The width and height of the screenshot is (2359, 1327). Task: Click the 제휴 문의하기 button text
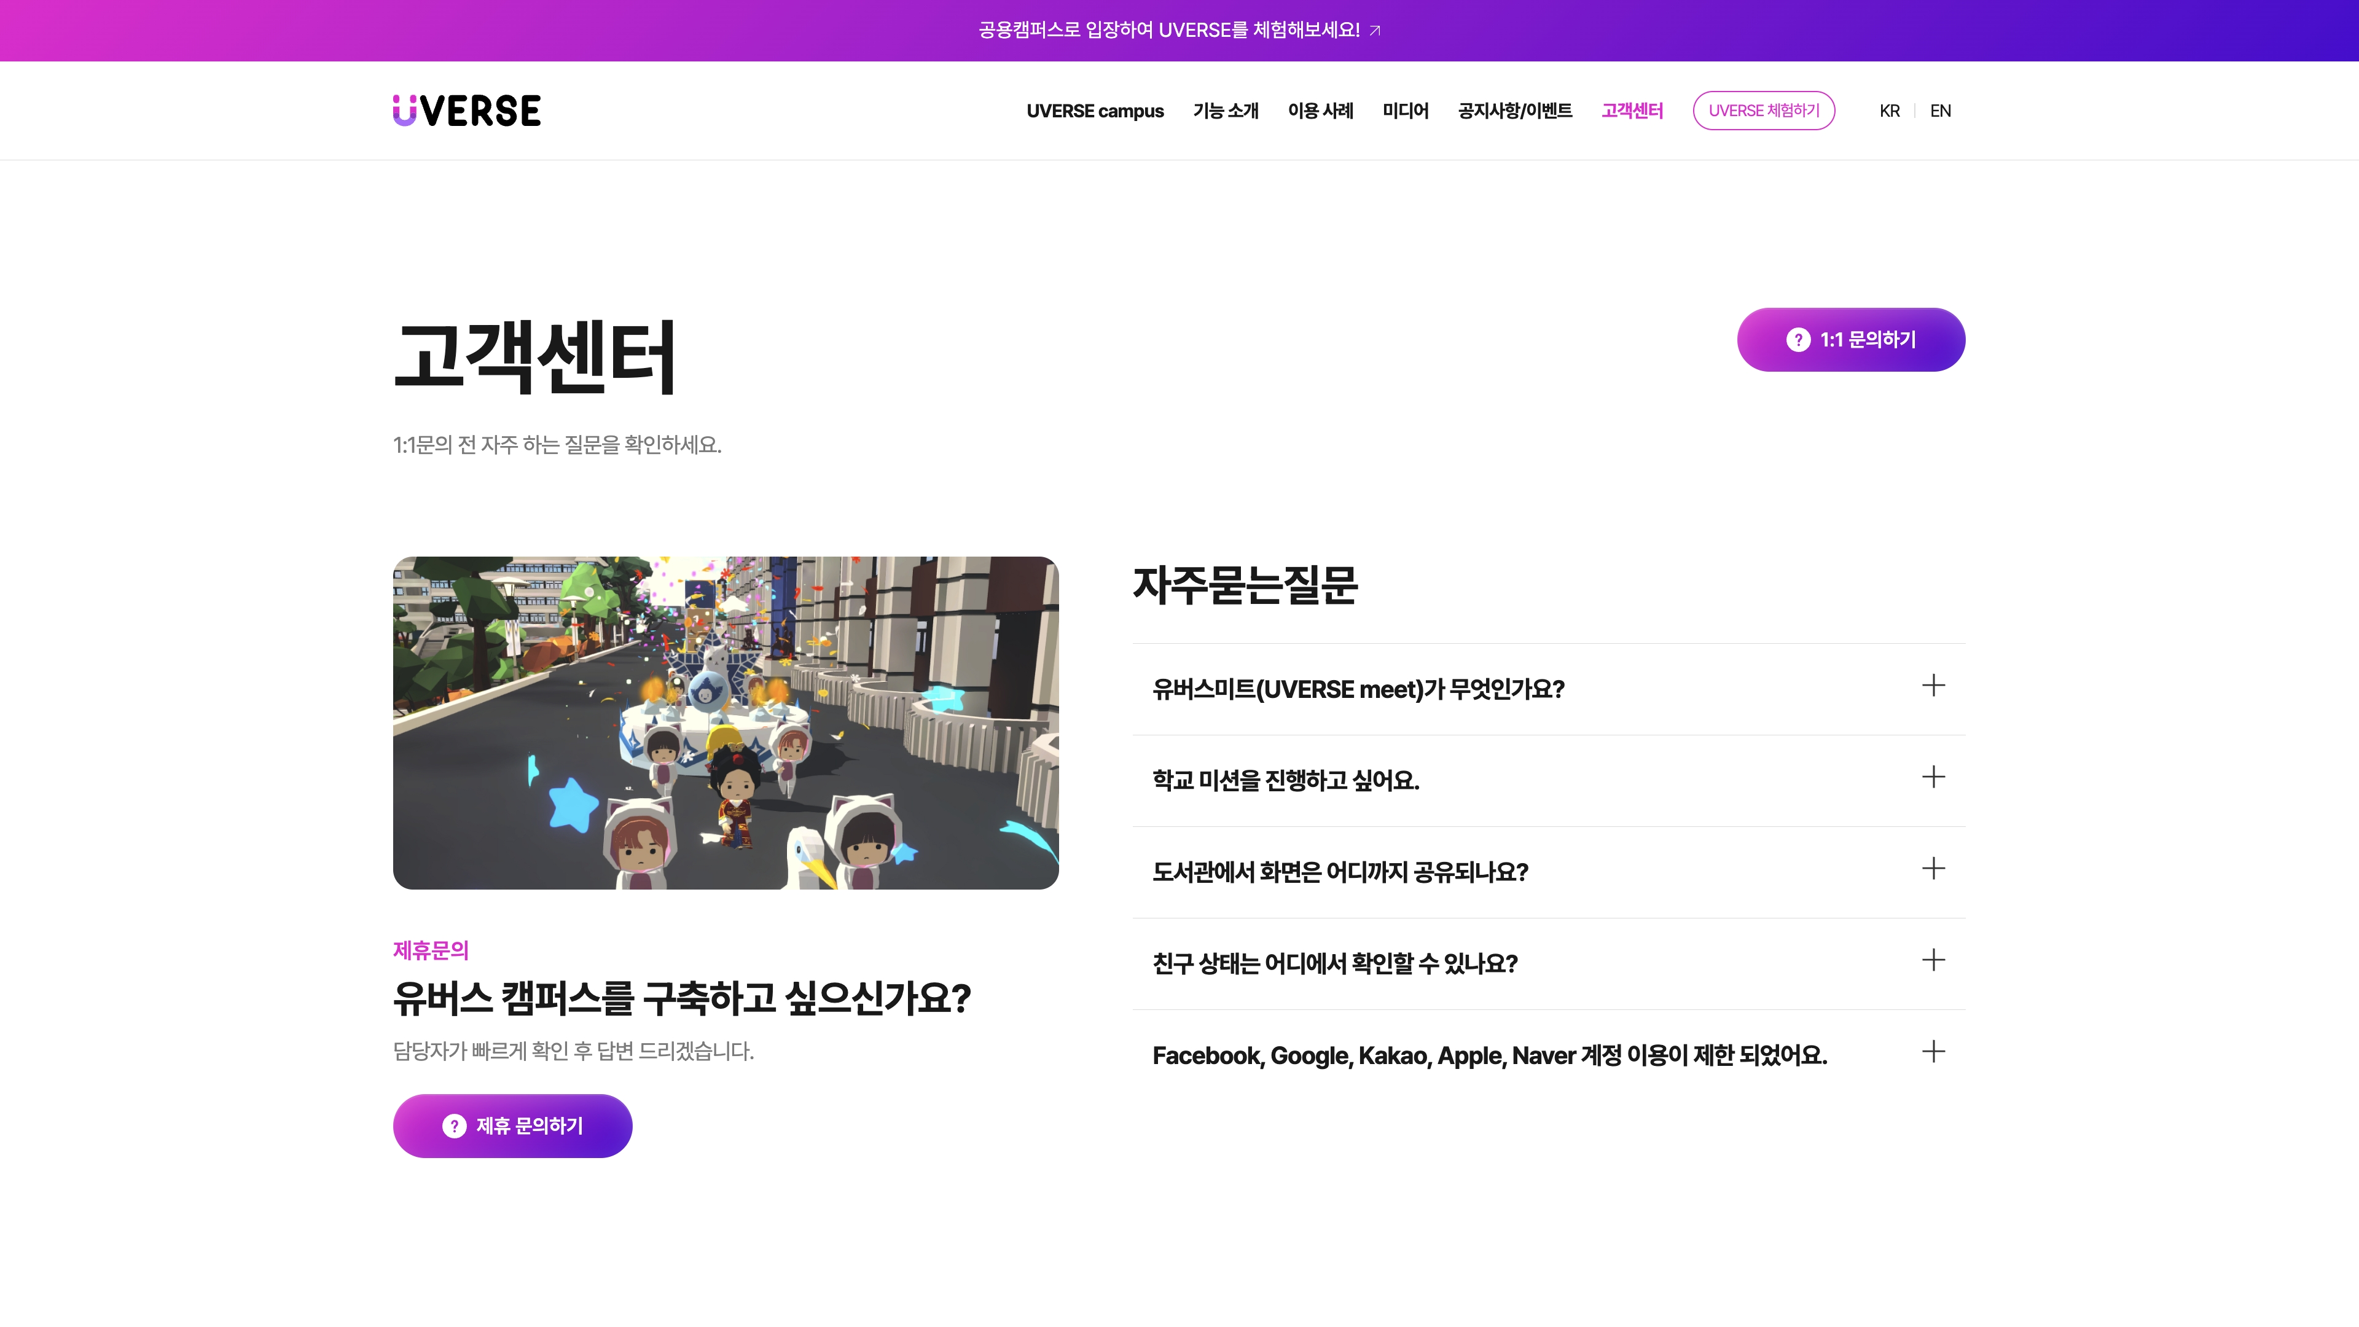tap(530, 1125)
